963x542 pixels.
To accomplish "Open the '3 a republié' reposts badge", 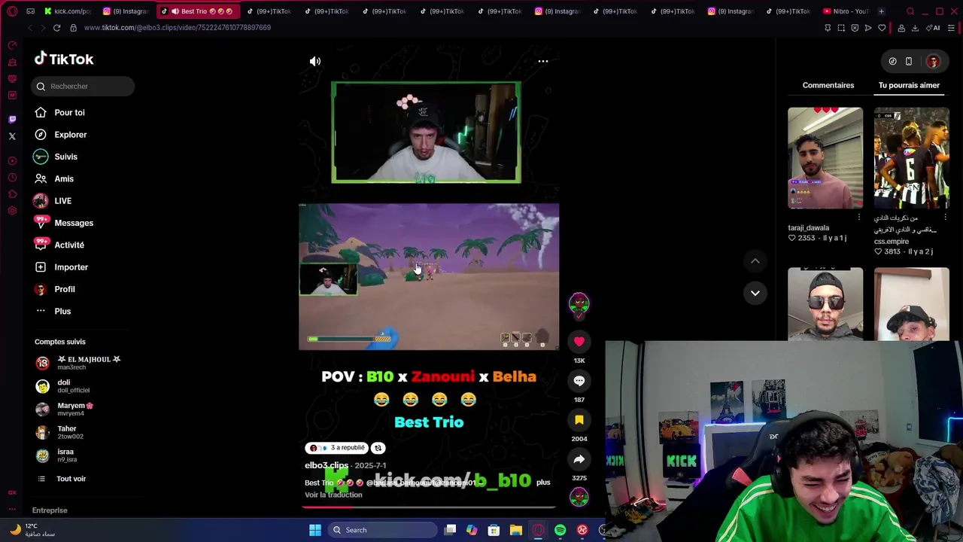I will 336,448.
